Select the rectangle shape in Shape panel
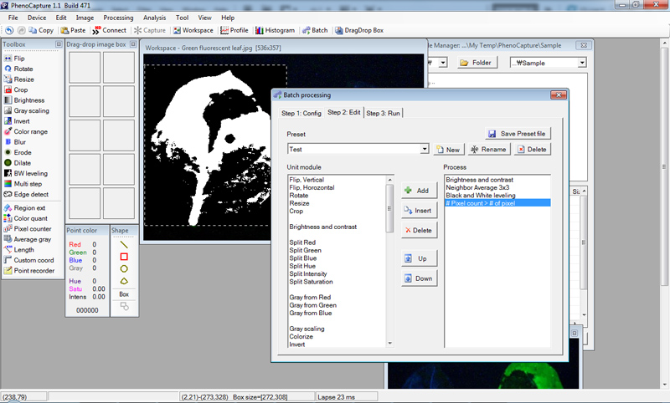The width and height of the screenshot is (670, 403). click(x=123, y=257)
